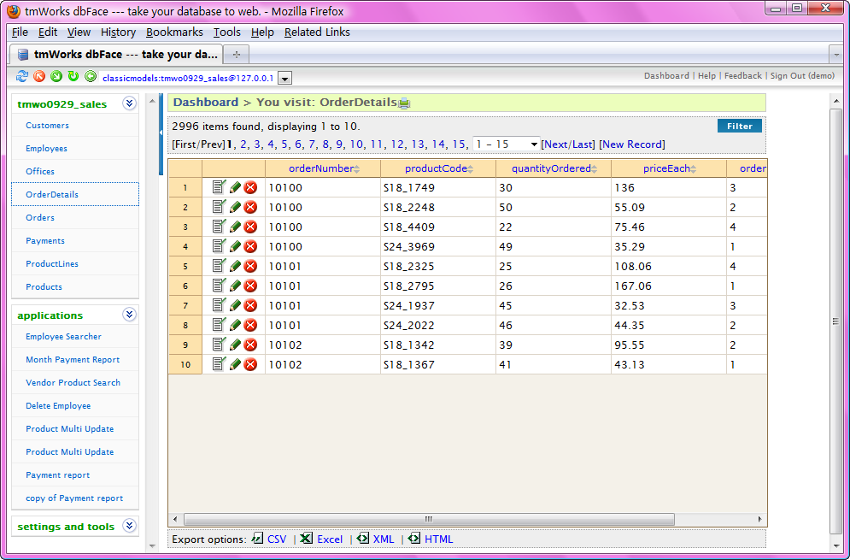Sign Out of the demo account
The width and height of the screenshot is (850, 560).
(x=802, y=76)
